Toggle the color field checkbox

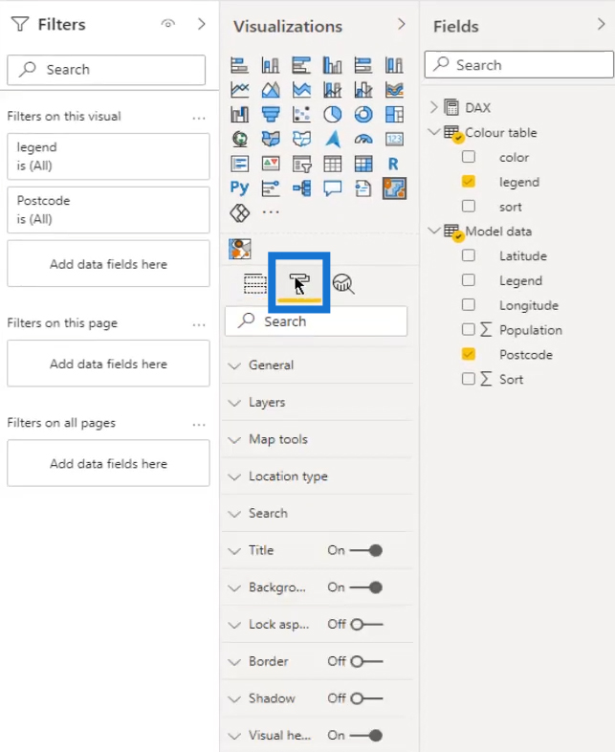tap(469, 157)
